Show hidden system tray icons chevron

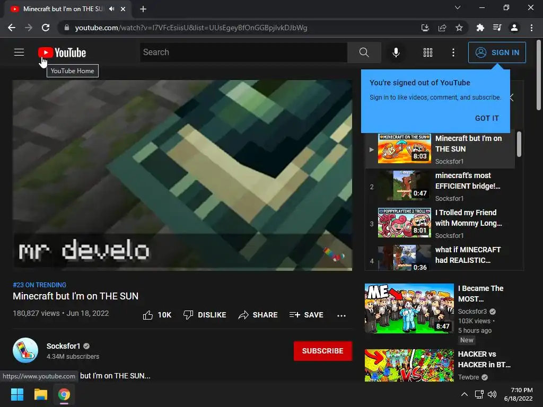[465, 394]
